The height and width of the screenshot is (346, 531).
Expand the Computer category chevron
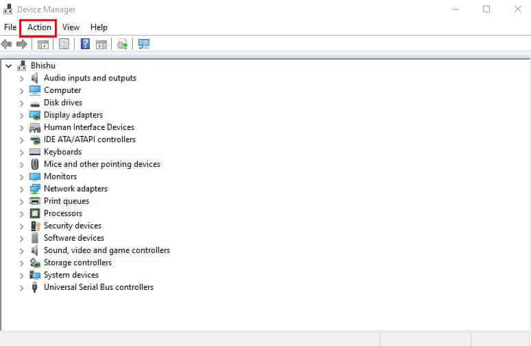(x=21, y=91)
